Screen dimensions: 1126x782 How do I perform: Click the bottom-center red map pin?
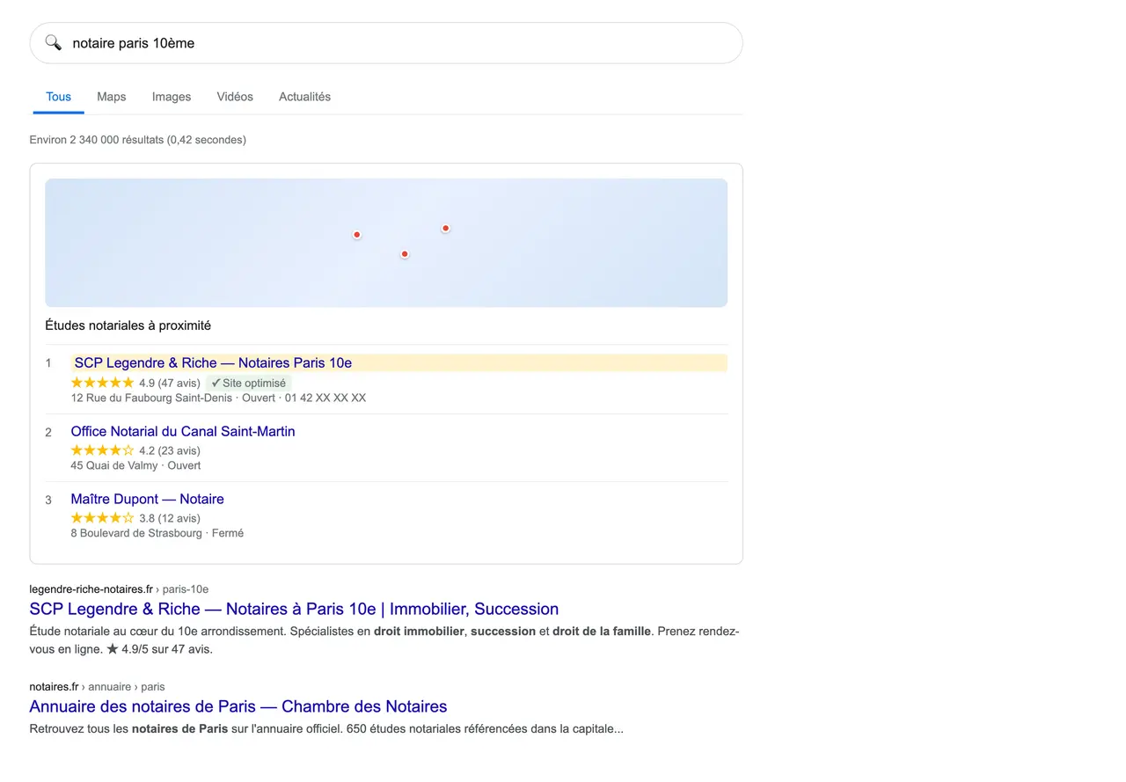(x=405, y=254)
